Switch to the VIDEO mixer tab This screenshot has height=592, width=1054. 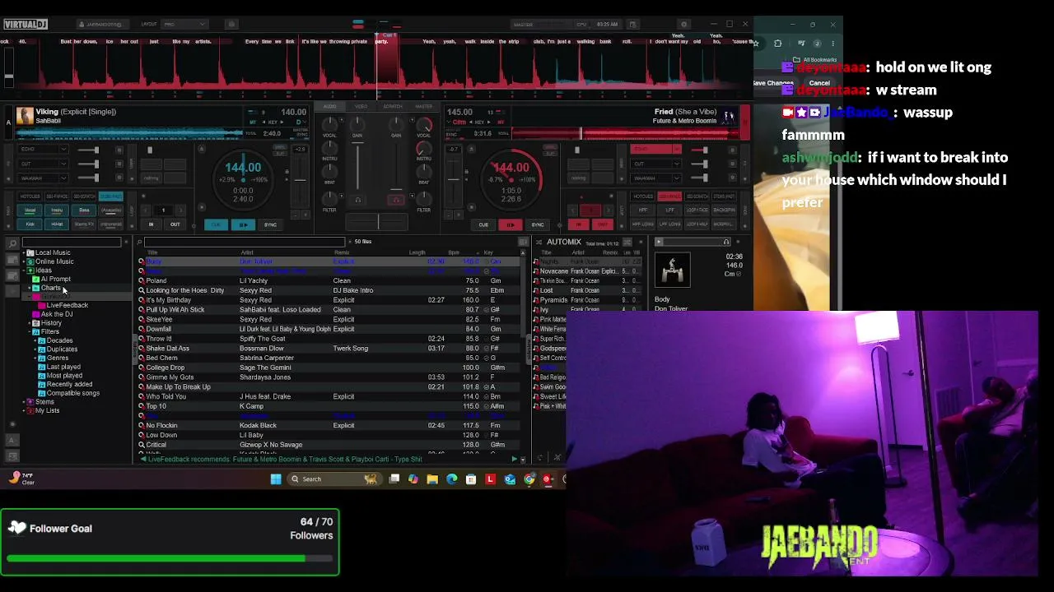click(x=361, y=106)
